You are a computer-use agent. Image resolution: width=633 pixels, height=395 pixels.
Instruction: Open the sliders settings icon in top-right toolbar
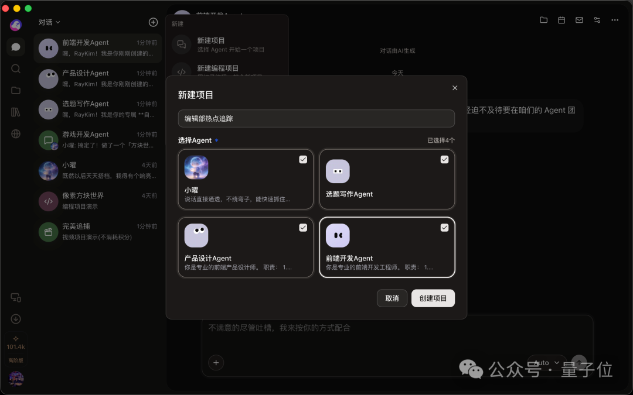point(597,20)
